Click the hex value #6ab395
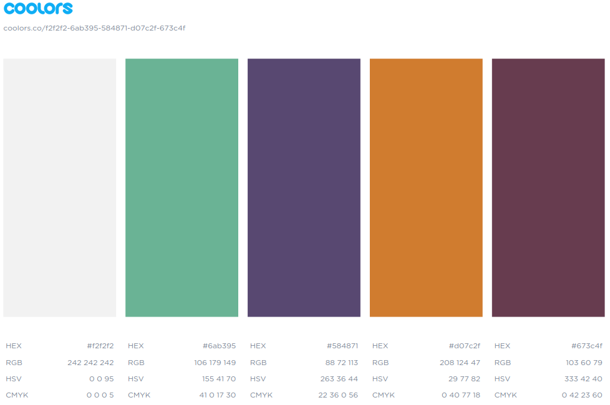Screen dimensions: 610x405 click(220, 346)
